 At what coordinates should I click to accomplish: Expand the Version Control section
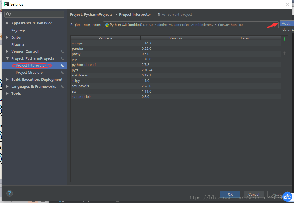click(7, 51)
